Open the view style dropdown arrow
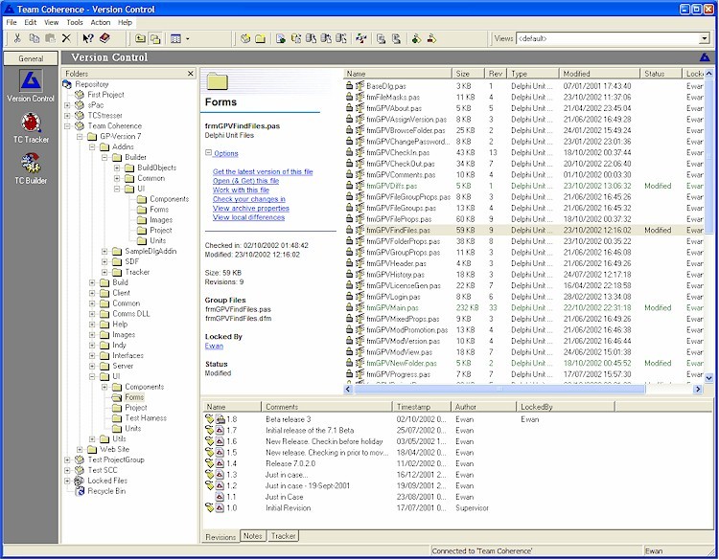719x560 pixels. [x=188, y=39]
